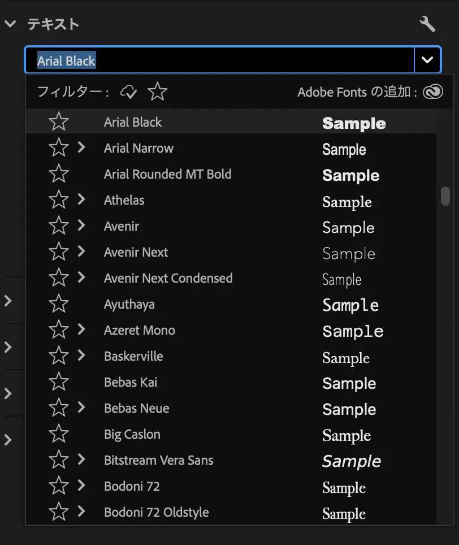Favorite the Arial Black font
459x545 pixels.
[59, 122]
